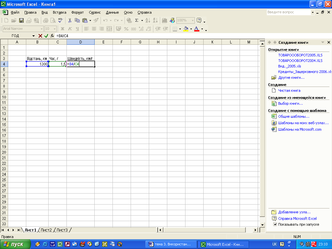332x249 pixels.
Task: Click the red Font Color A button
Action: [197, 29]
